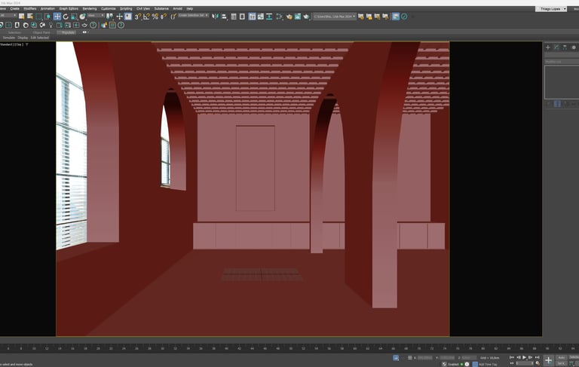This screenshot has height=367, width=579.
Task: Toggle the Auto key mode button
Action: [562, 357]
